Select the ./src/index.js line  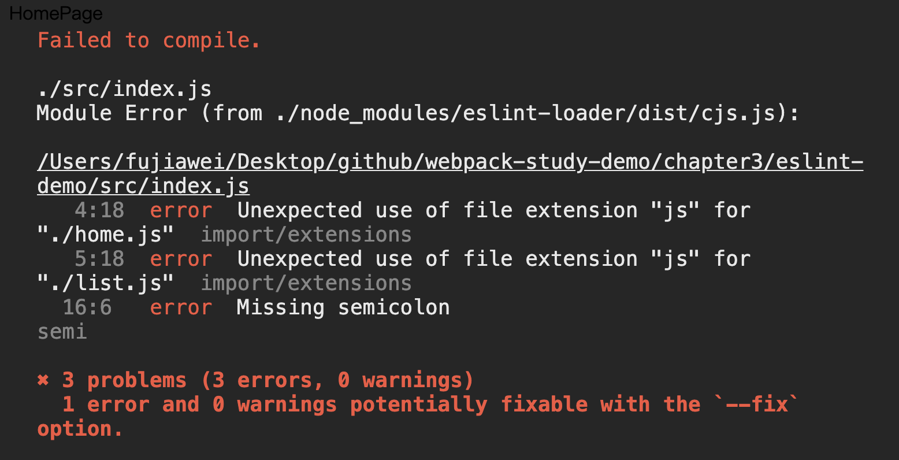[x=124, y=89]
